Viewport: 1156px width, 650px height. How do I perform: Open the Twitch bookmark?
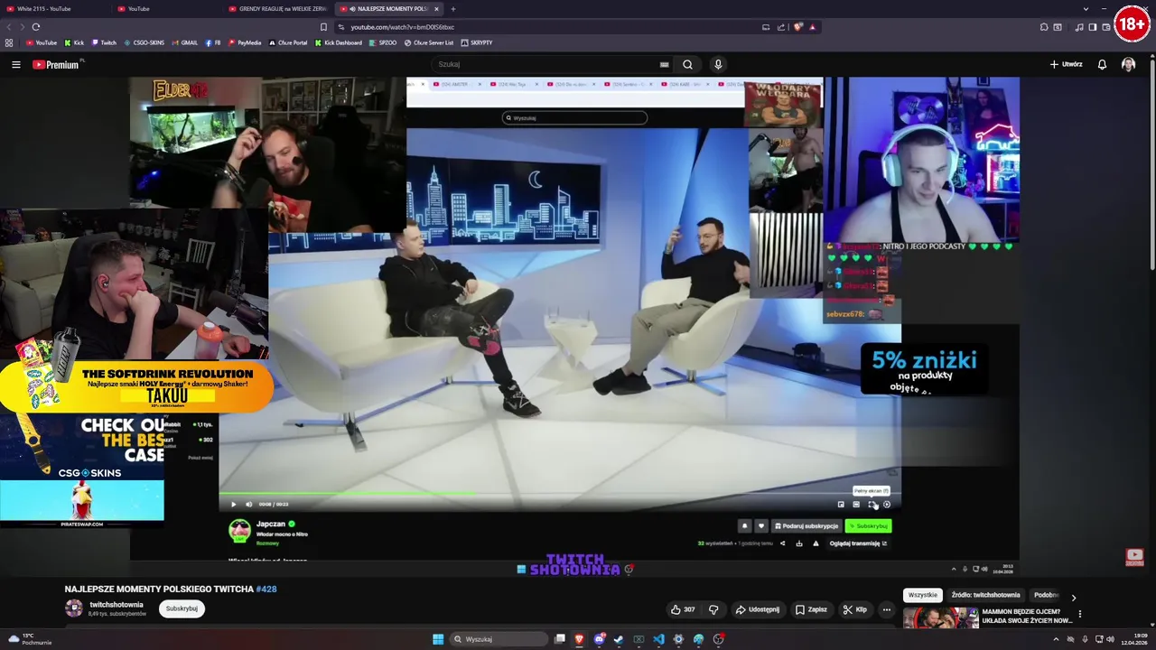(104, 42)
